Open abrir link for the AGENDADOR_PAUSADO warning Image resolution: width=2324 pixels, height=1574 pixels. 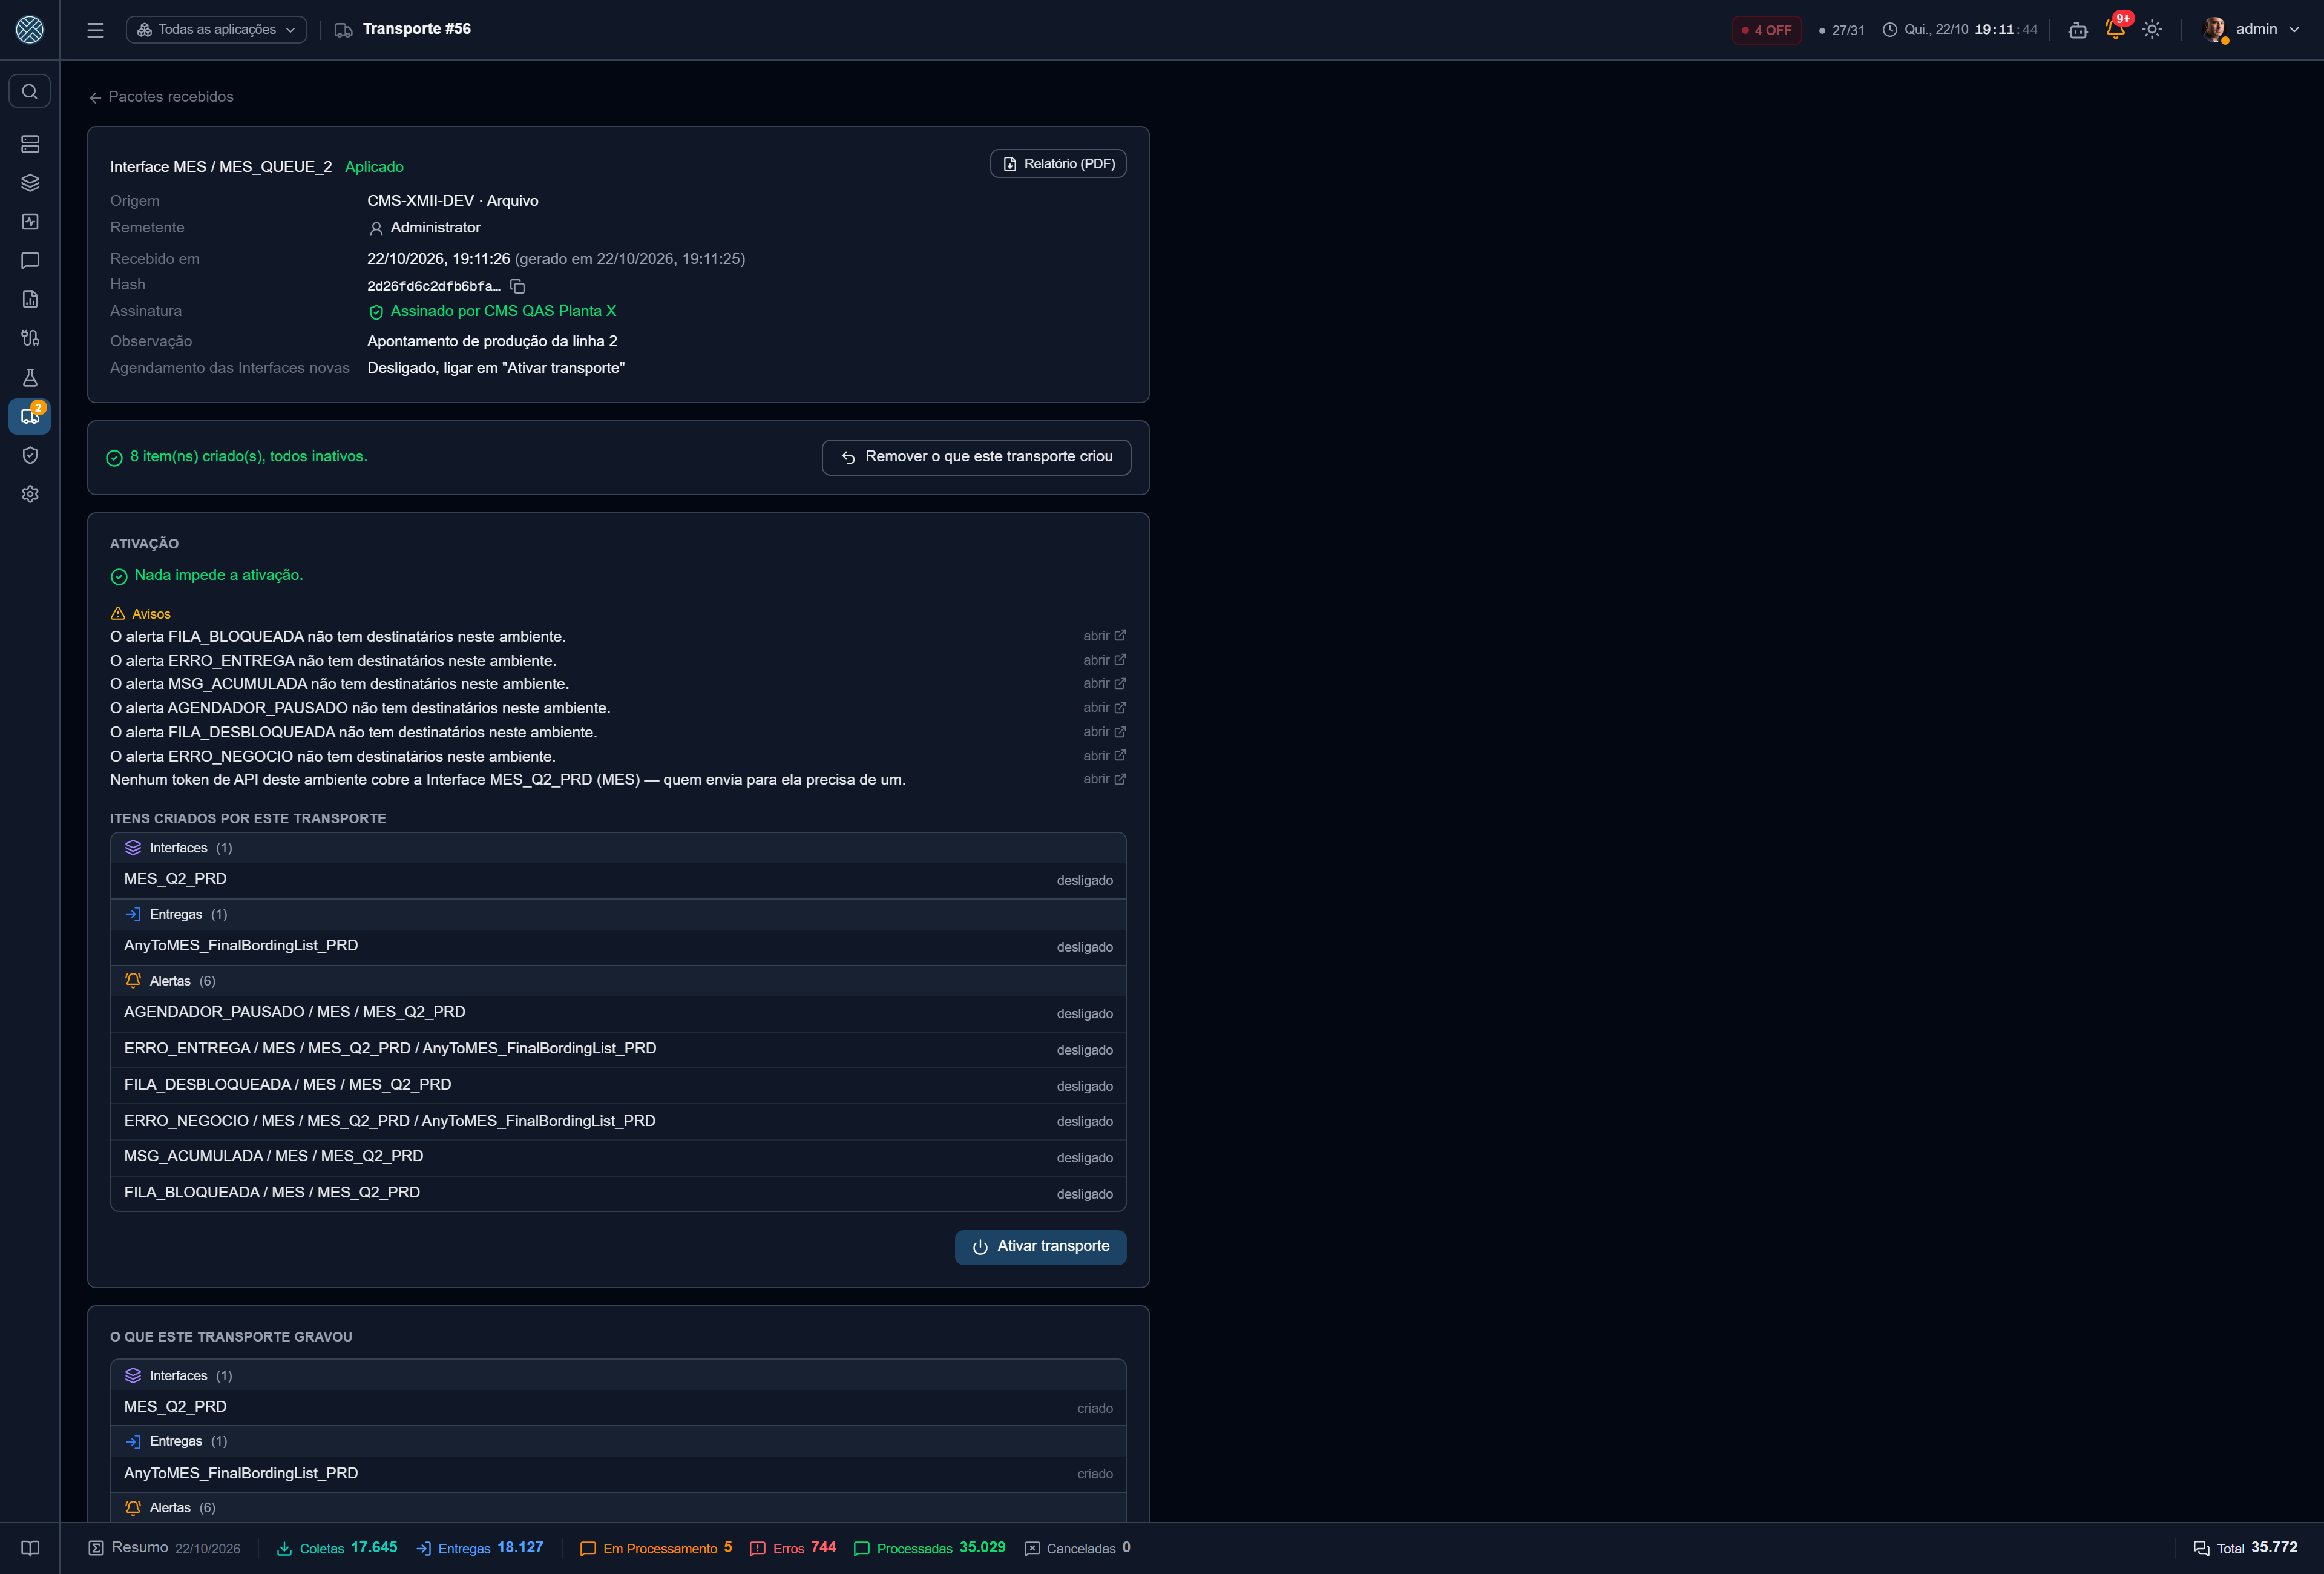[x=1104, y=707]
